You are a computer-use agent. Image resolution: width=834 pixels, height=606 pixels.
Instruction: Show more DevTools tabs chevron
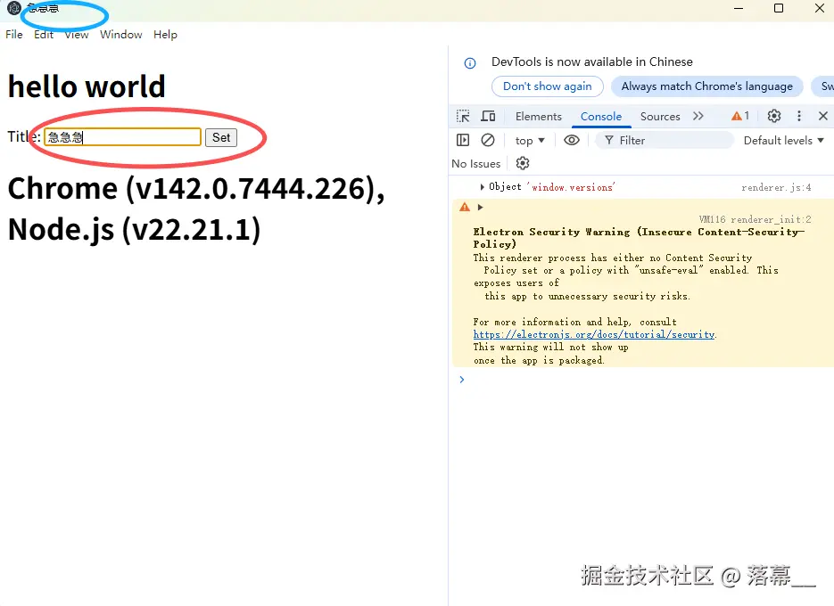point(698,116)
